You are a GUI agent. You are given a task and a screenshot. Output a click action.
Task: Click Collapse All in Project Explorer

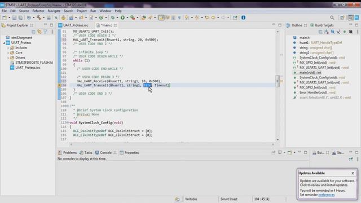point(33,32)
